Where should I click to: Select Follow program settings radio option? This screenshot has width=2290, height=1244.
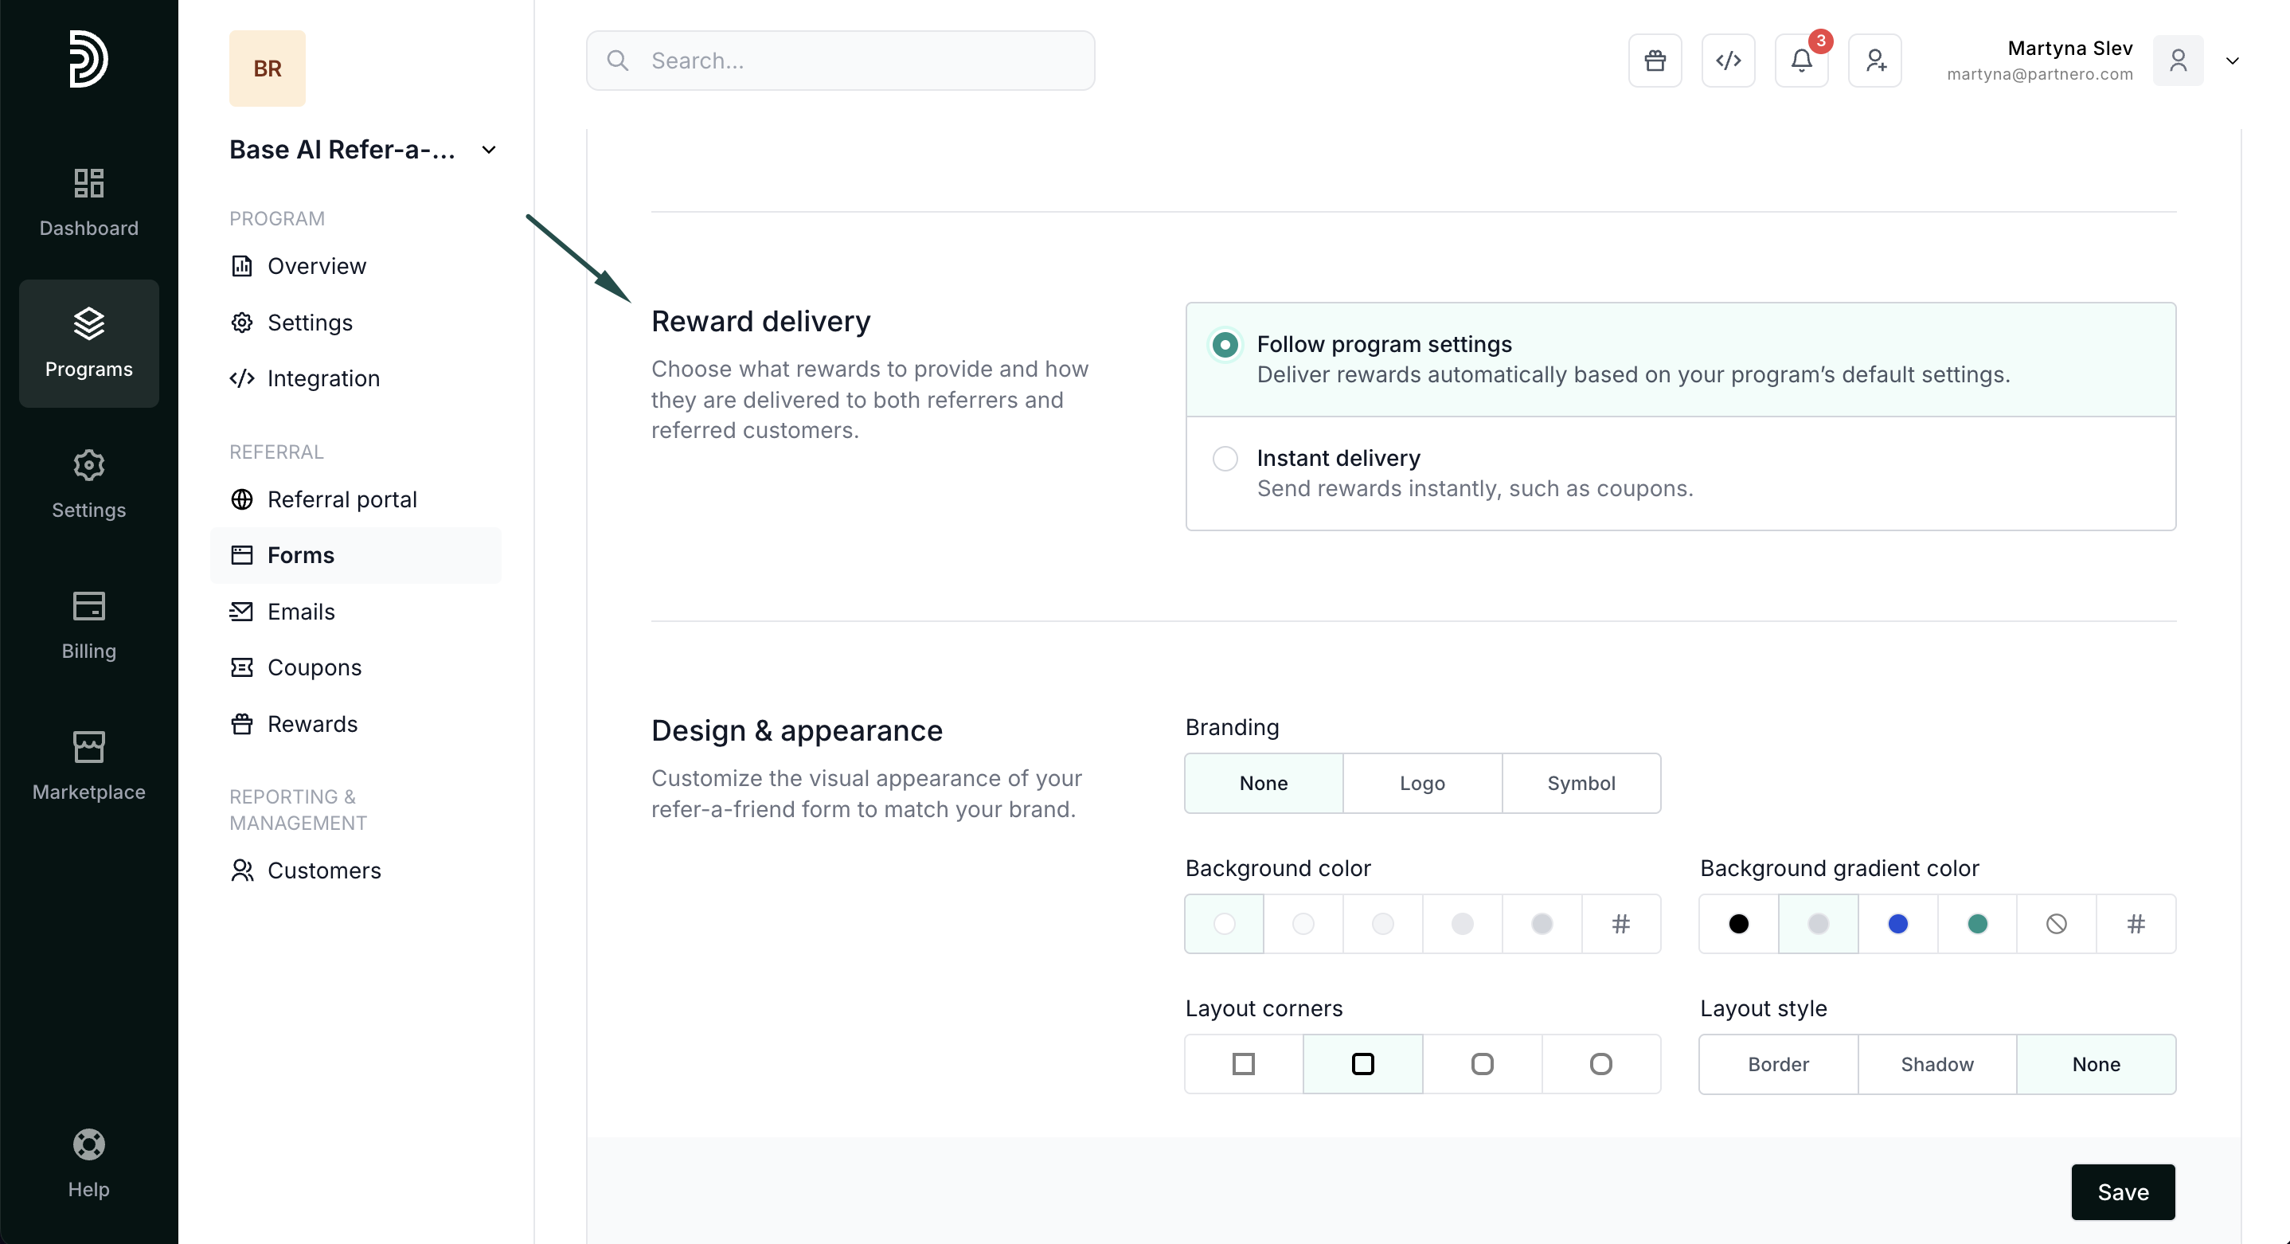tap(1225, 345)
